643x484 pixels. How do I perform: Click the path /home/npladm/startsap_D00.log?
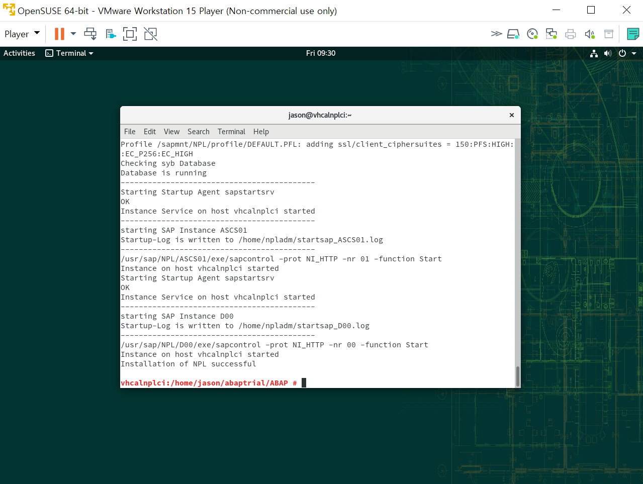304,326
